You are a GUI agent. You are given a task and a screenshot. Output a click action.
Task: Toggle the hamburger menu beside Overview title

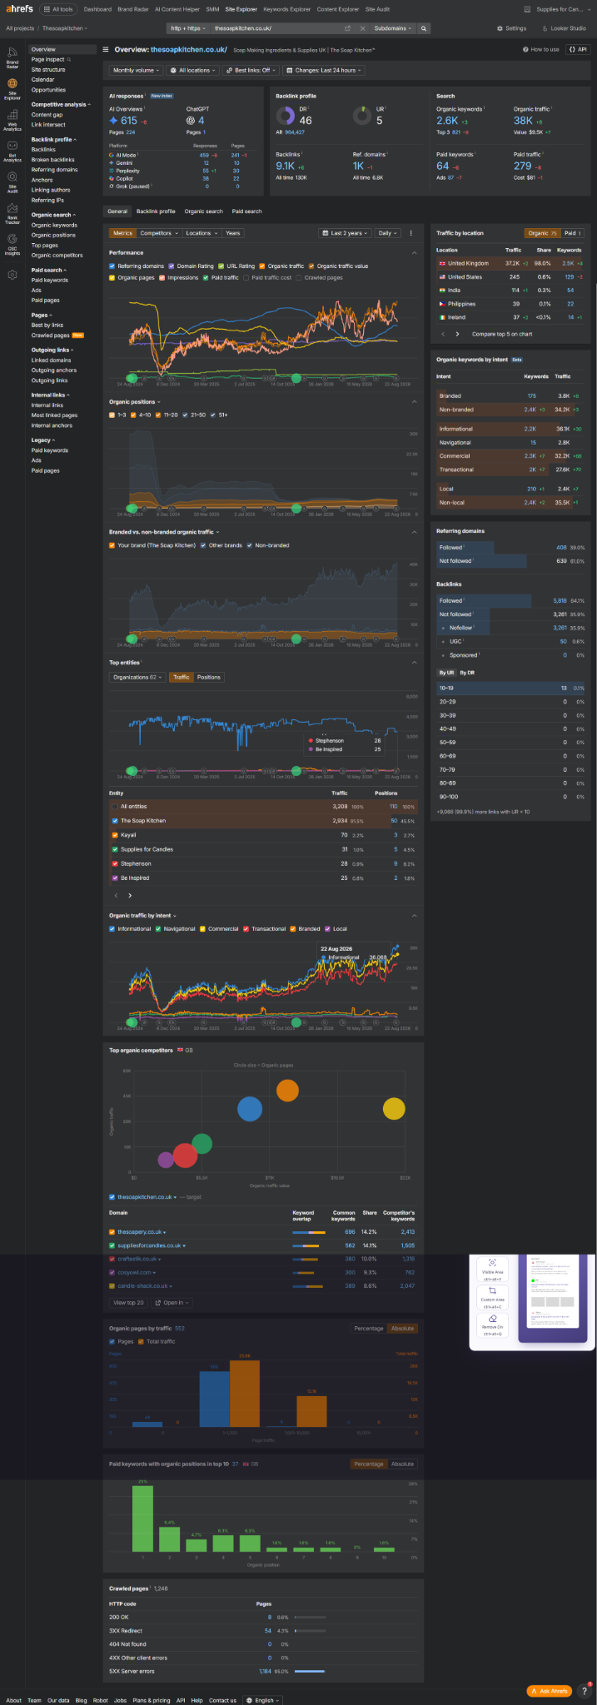point(106,50)
